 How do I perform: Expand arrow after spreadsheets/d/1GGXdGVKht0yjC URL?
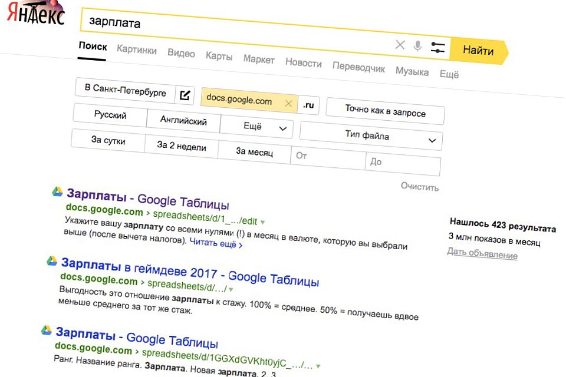(318, 366)
